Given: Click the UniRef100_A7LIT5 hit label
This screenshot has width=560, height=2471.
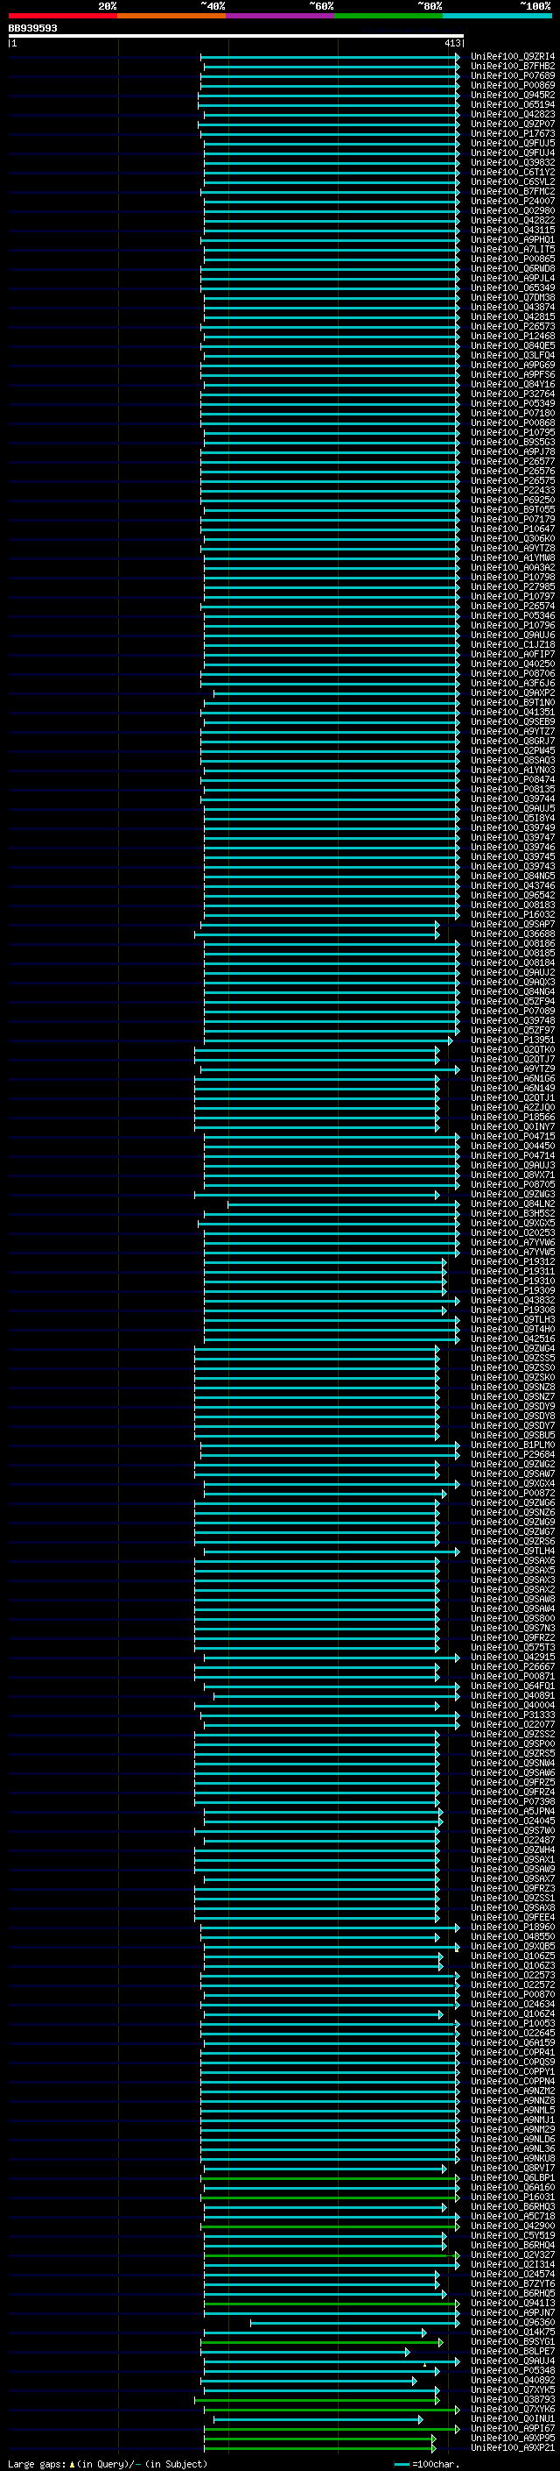Looking at the screenshot, I should coord(513,250).
